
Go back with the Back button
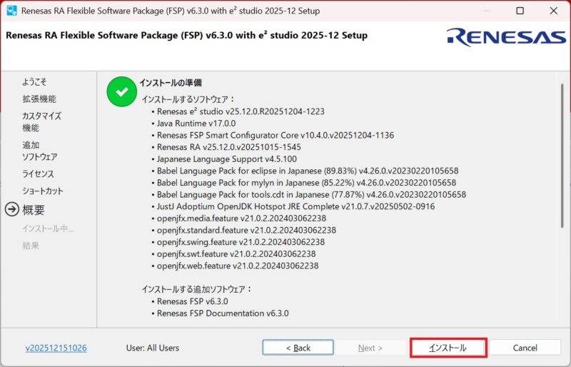pos(298,348)
